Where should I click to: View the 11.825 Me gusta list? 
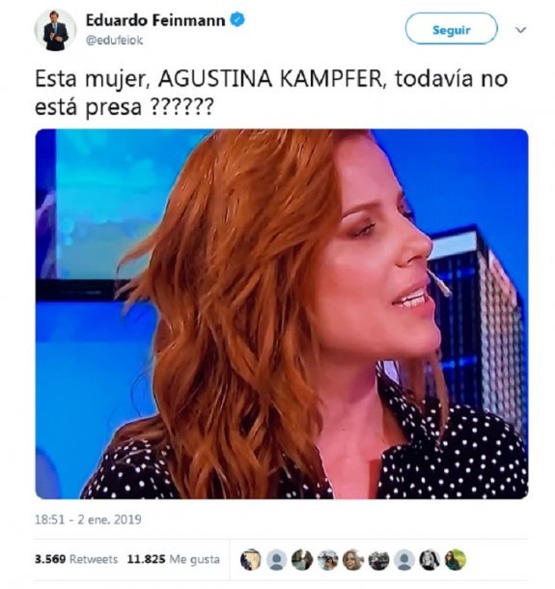pos(174,559)
